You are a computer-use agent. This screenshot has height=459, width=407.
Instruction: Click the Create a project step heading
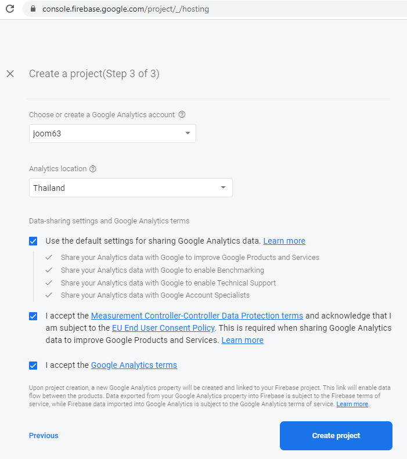94,74
